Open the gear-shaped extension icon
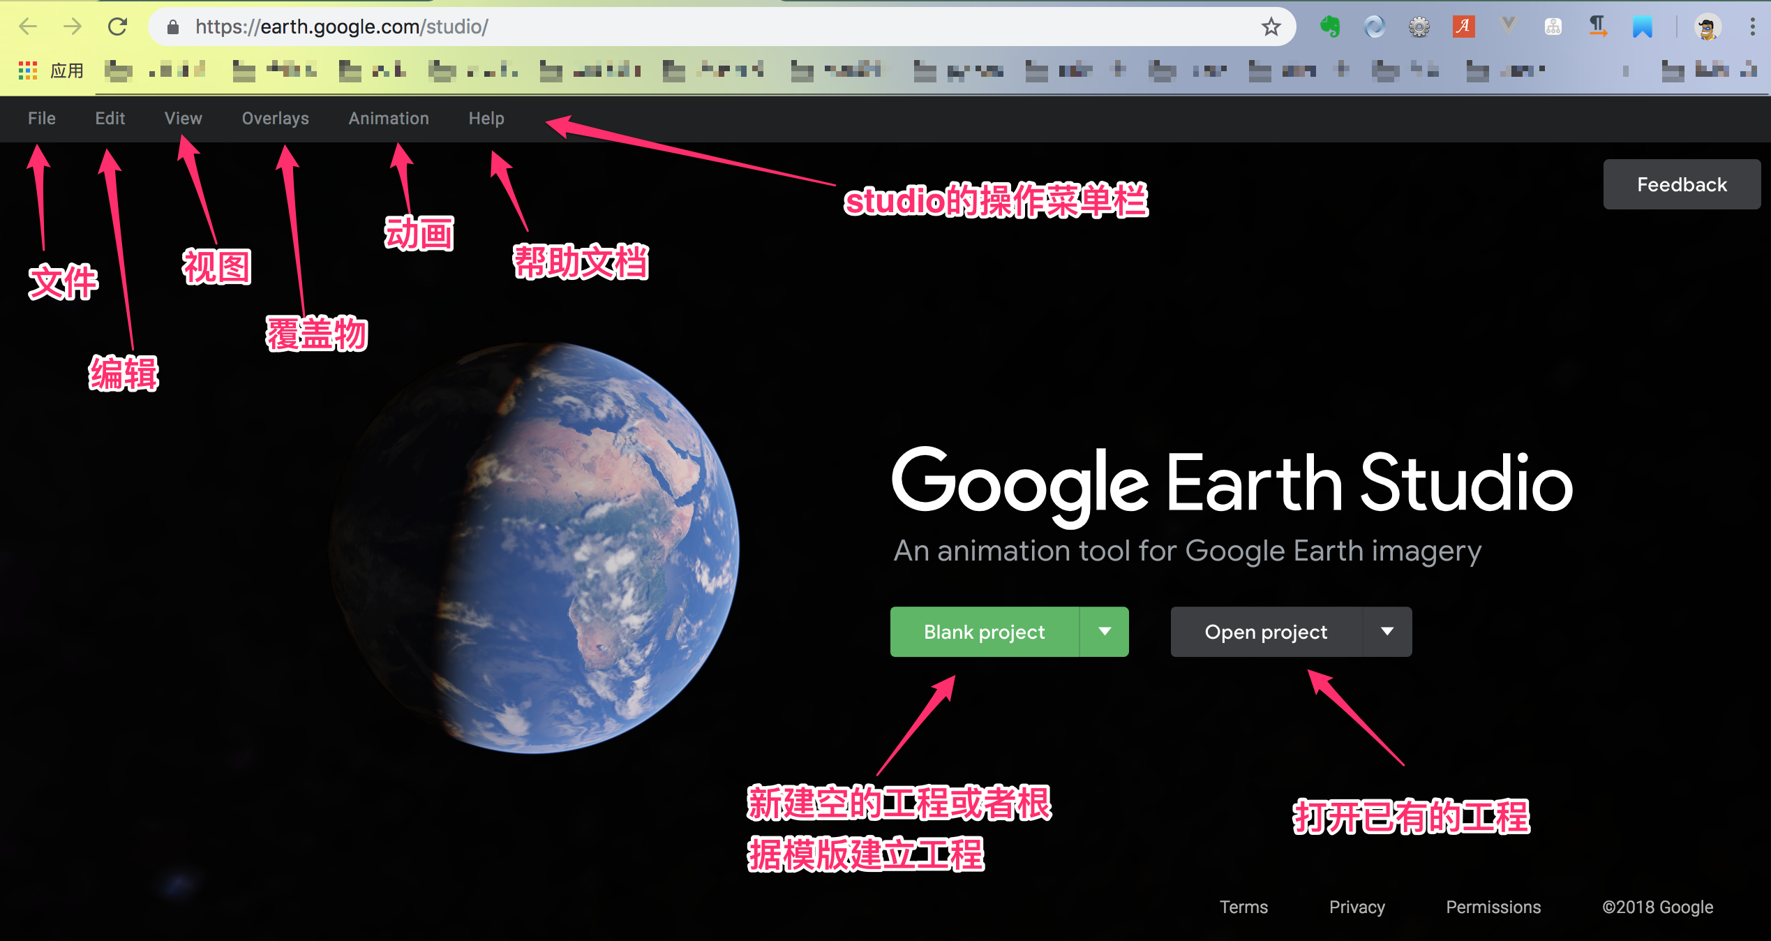This screenshot has height=941, width=1771. [x=1417, y=27]
